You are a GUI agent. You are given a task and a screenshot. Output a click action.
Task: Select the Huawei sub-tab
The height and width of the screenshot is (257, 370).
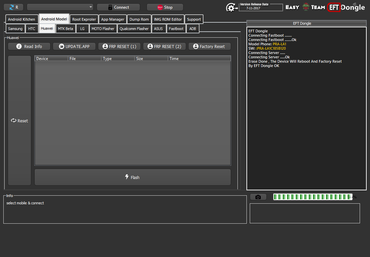pos(47,28)
